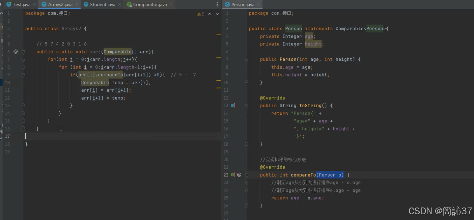The image size is (474, 220).
Task: Click the 5 warnings inspection indicator
Action: [x=201, y=14]
